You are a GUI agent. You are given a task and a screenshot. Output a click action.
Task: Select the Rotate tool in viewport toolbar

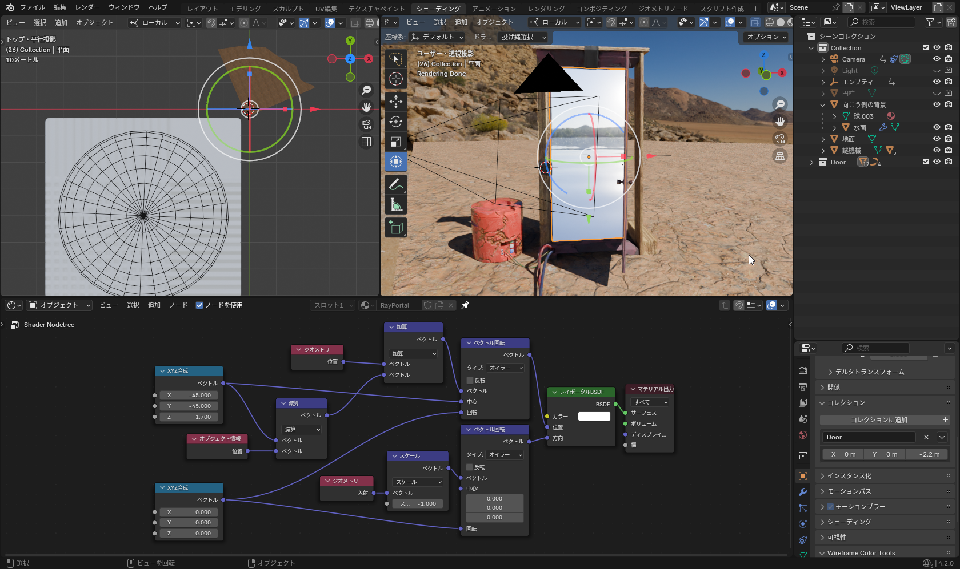coord(395,122)
